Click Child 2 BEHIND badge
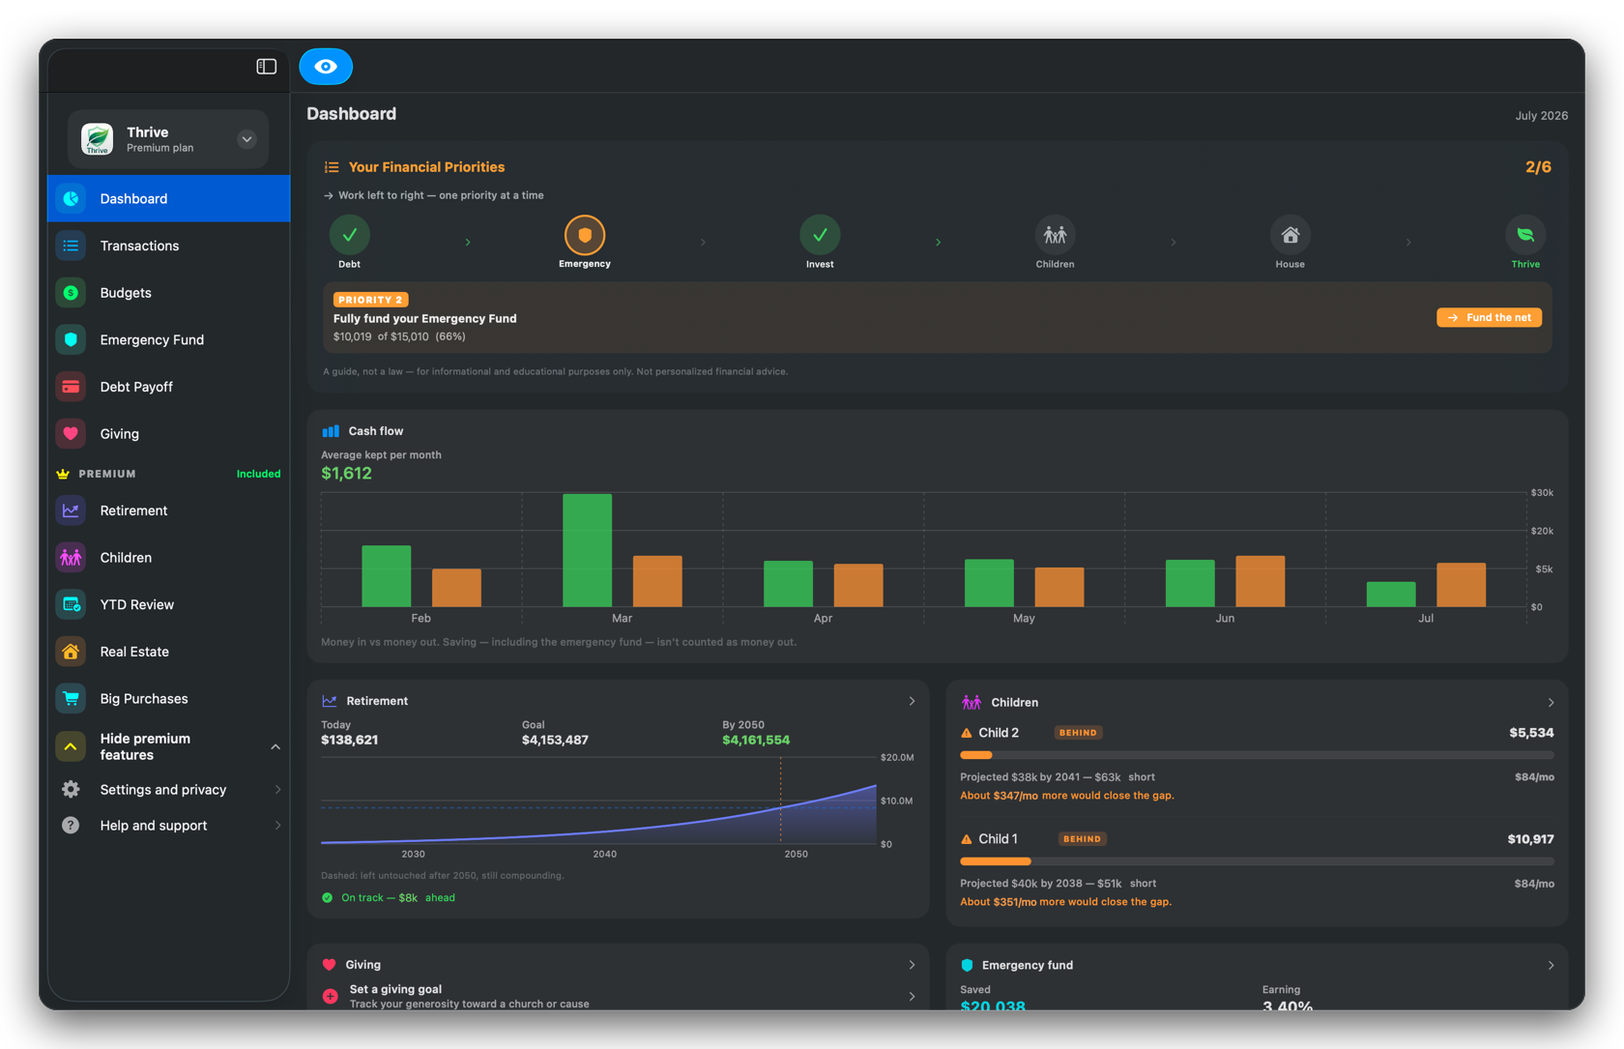Image resolution: width=1624 pixels, height=1049 pixels. pyautogui.click(x=1078, y=733)
